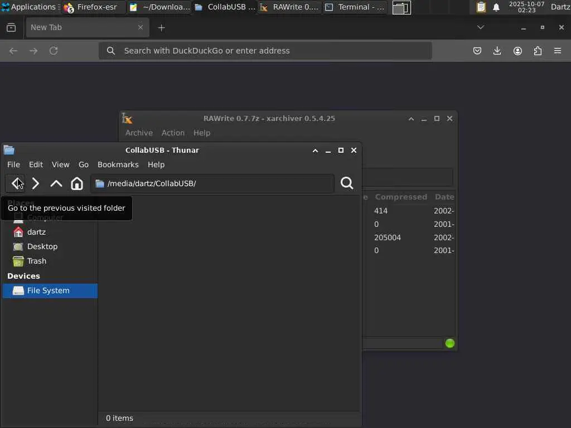Screen dimensions: 571x428
Task: Open Firefox View recent browsing icon
Action: 11,28
